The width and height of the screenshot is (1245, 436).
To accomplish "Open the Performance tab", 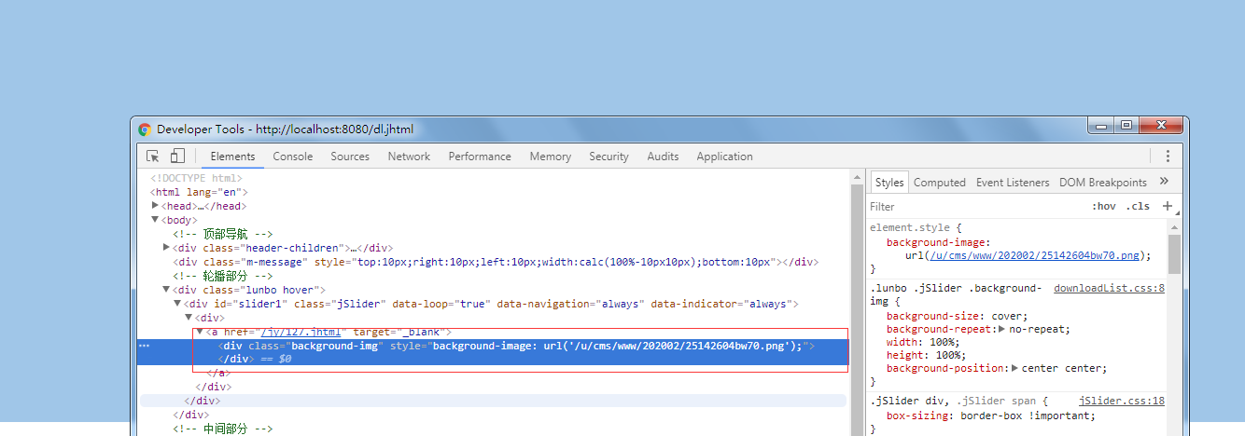I will click(480, 157).
